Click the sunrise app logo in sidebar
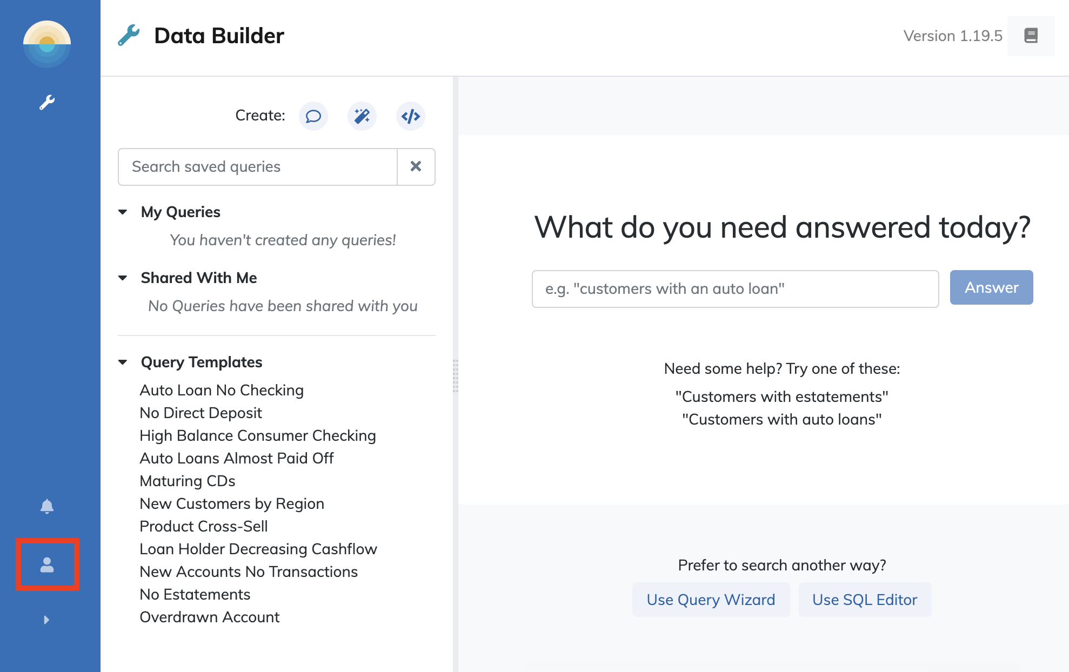The height and width of the screenshot is (672, 1069). pos(47,44)
